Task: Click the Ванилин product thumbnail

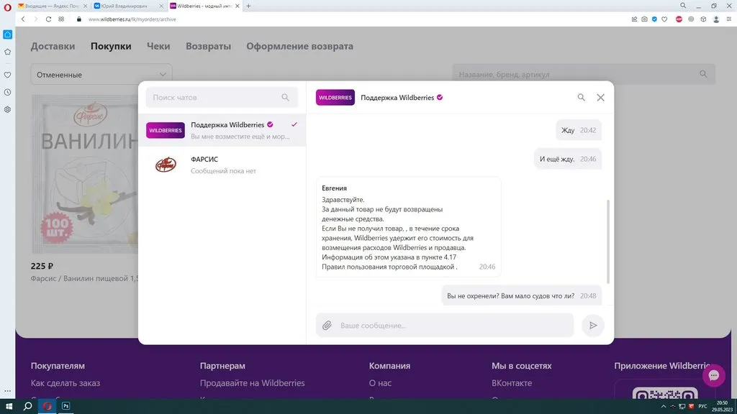Action: click(x=86, y=174)
